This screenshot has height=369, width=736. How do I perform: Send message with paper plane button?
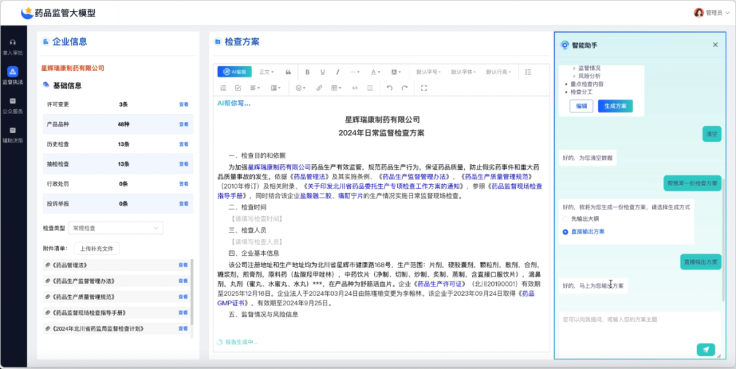point(706,349)
